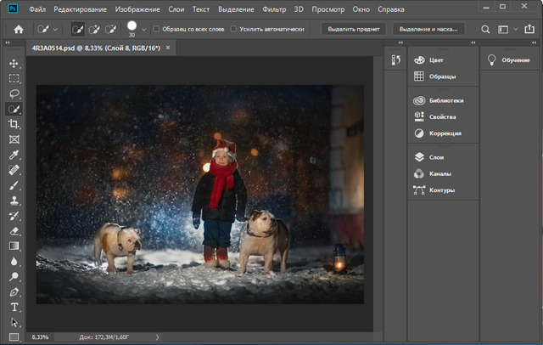Screen dimensions: 543x345
Task: Select the Crop tool
Action: pos(14,124)
